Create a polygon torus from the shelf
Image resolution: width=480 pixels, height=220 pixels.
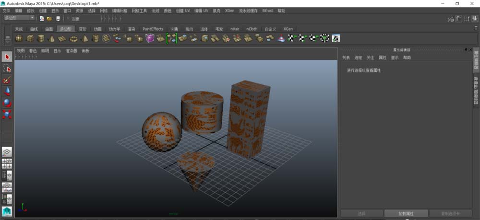point(73,38)
